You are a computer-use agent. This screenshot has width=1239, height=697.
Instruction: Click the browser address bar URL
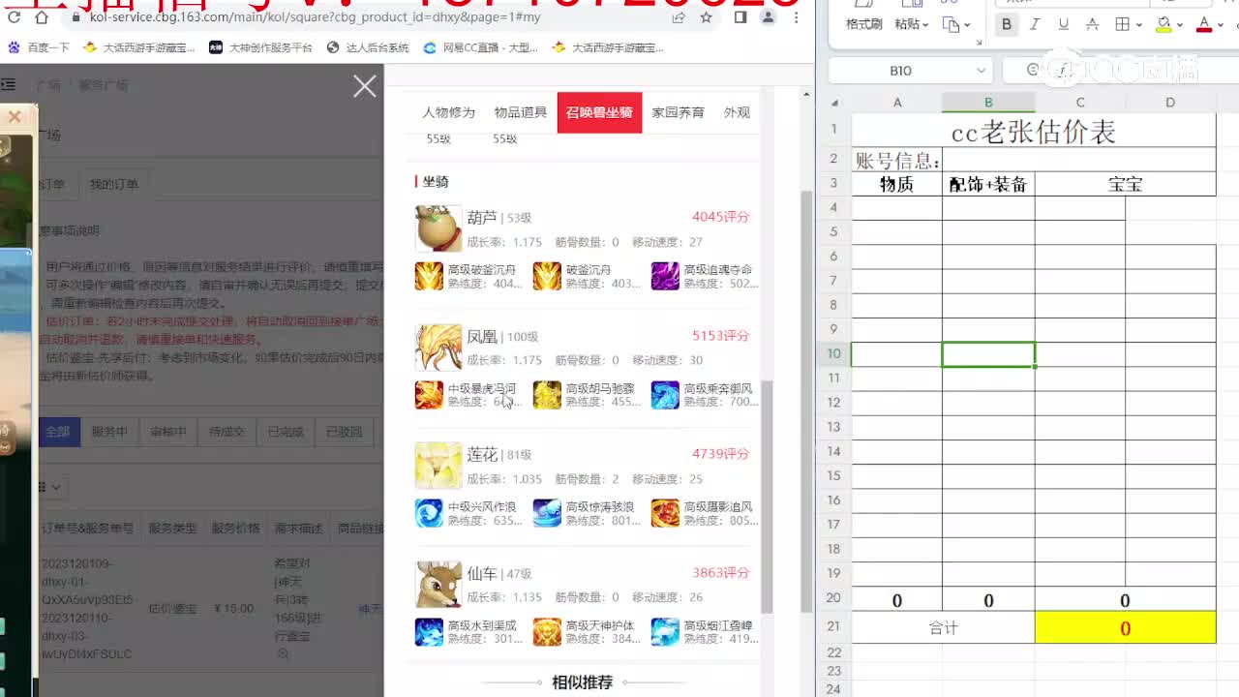tap(315, 17)
